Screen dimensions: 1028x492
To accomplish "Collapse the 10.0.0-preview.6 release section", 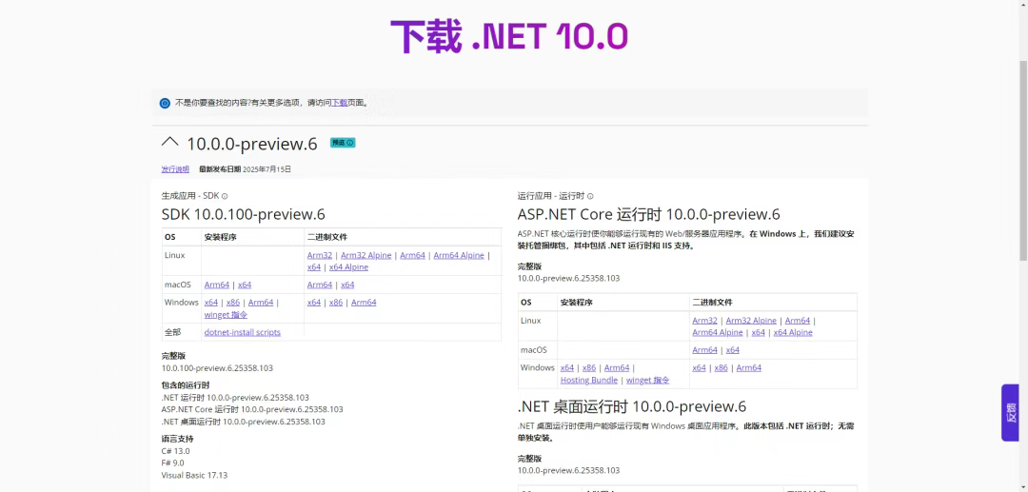I will click(x=170, y=143).
